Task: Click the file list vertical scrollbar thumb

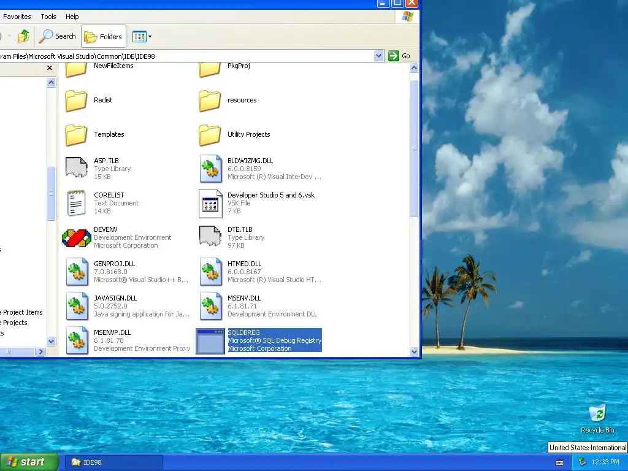Action: tap(414, 148)
